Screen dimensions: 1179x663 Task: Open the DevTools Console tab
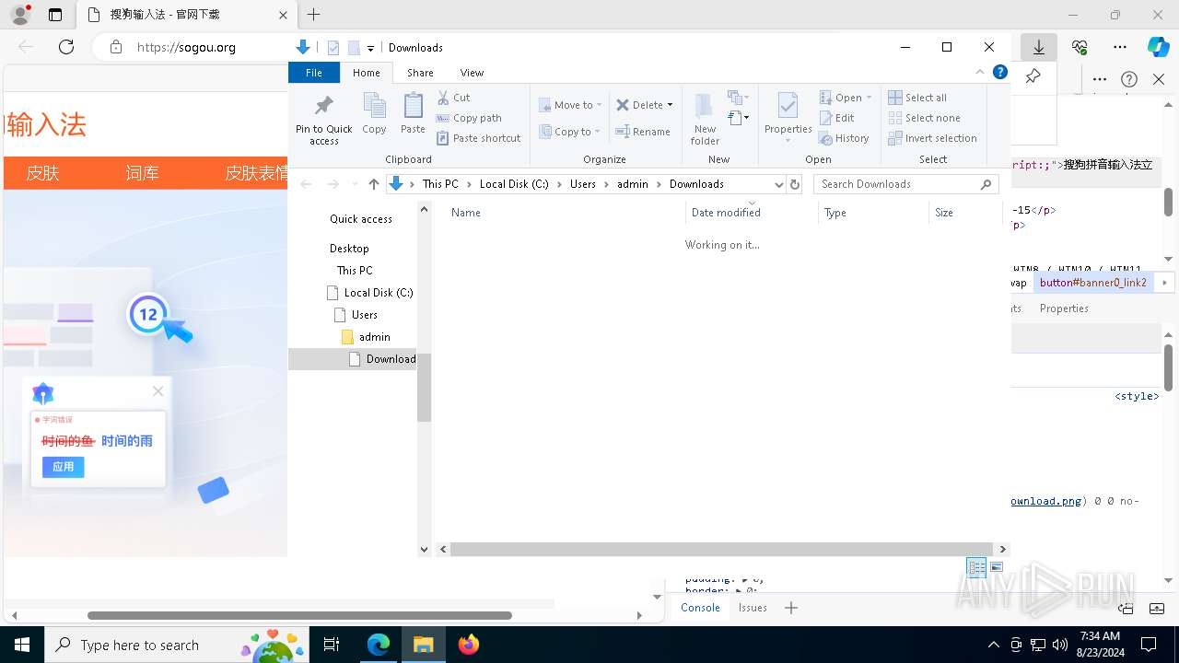[x=700, y=607]
